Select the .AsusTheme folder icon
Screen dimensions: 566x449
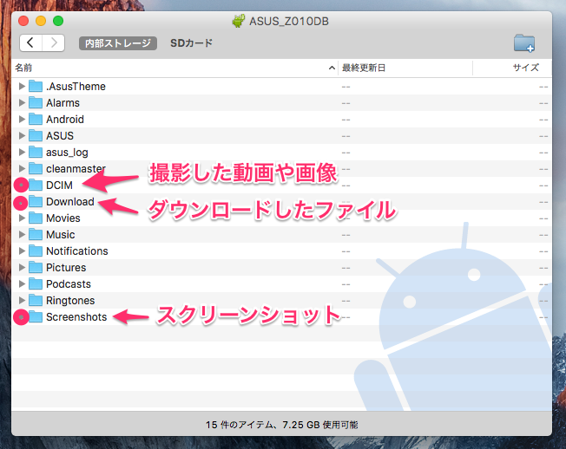coord(36,86)
